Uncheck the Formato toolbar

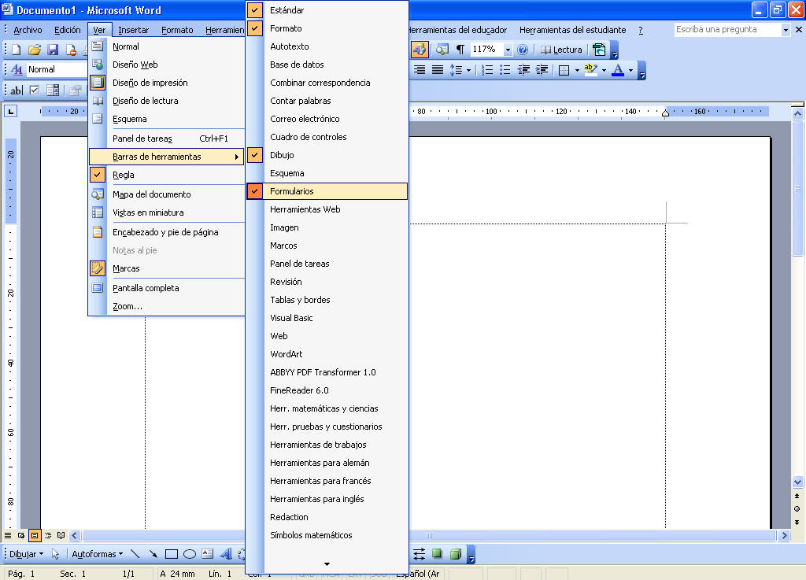[327, 28]
